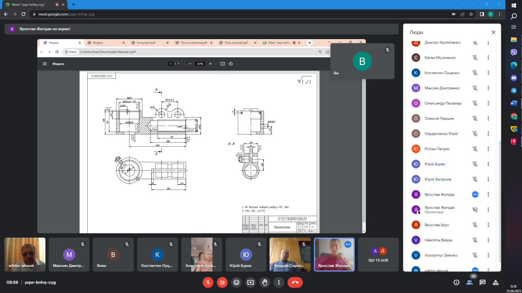522x293 pixels.
Task: Click muted mic icon for Valentina Belaya
Action: 475,240
